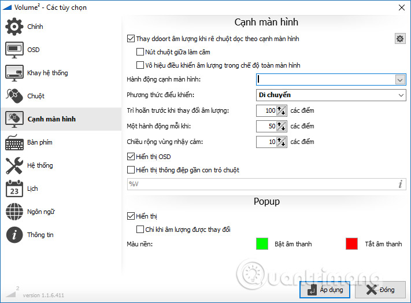
Task: Open Phương thức điều khiển Di chuyển dropdown
Action: 331,95
